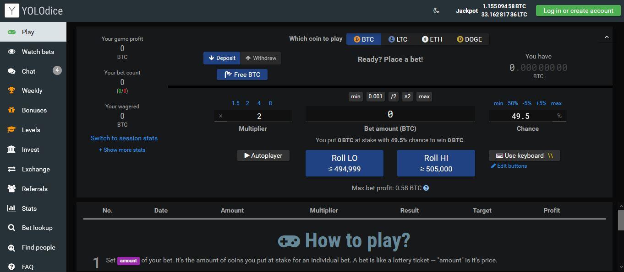Click the Profit column header
The width and height of the screenshot is (624, 272).
point(552,210)
